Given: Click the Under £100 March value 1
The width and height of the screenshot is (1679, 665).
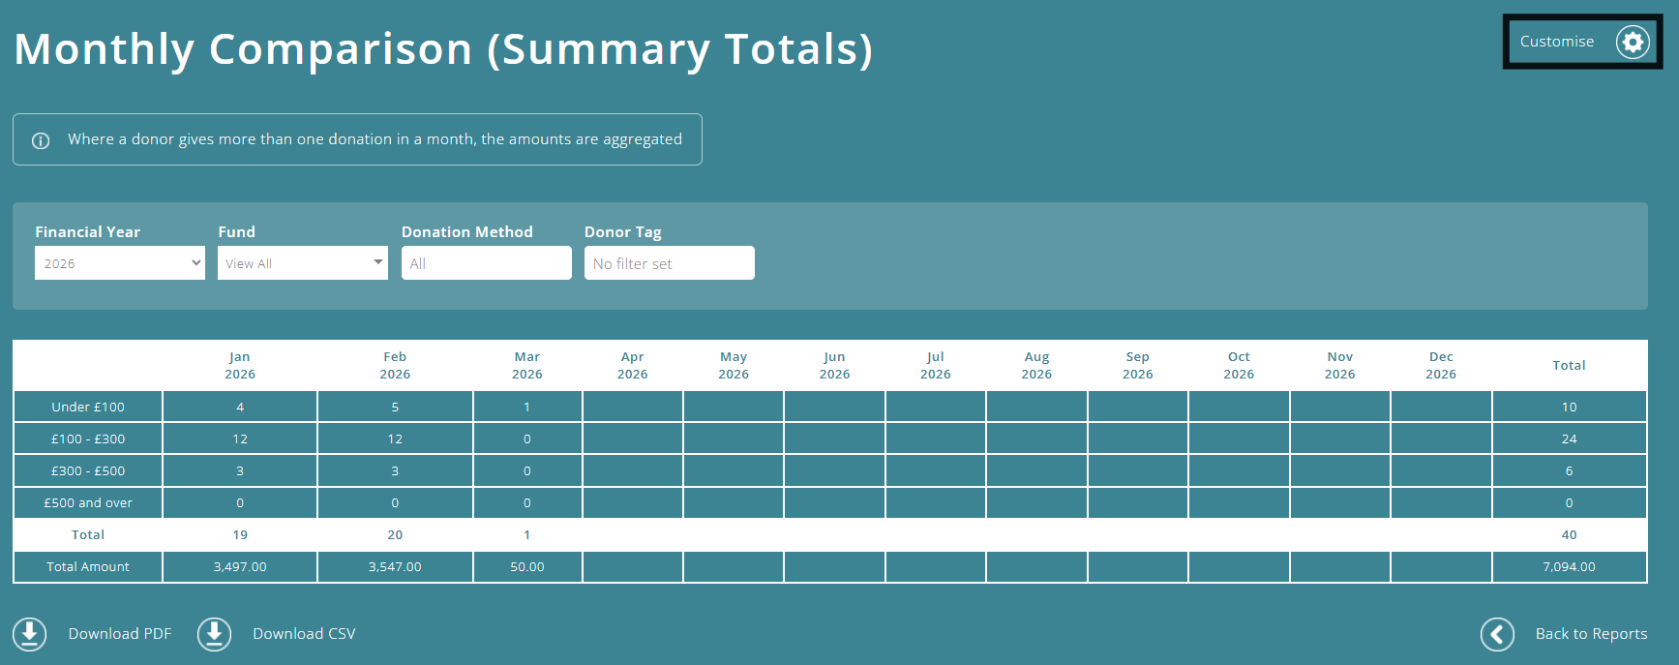Looking at the screenshot, I should [527, 408].
